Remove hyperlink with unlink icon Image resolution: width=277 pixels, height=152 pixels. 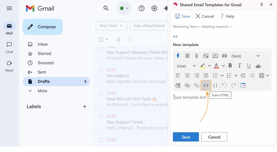[197, 85]
